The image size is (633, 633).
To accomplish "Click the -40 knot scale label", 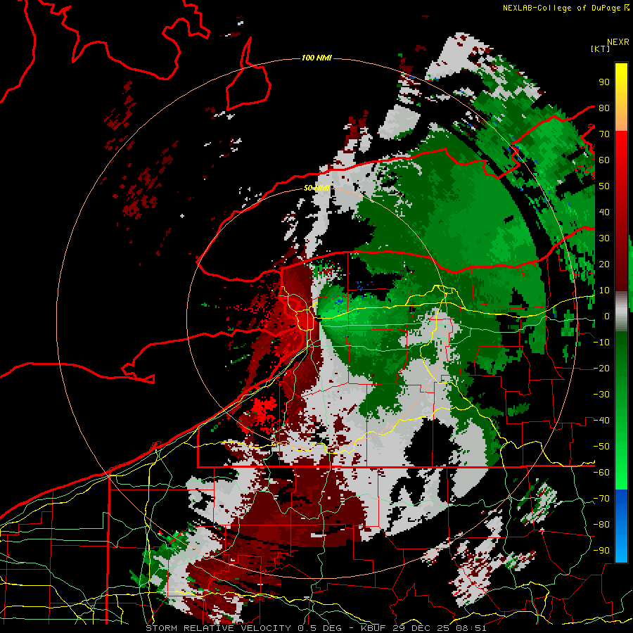I will [601, 421].
